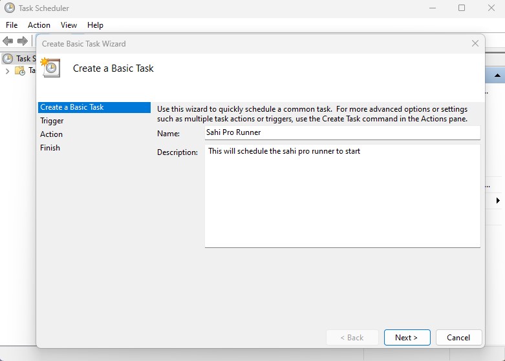Select the Trigger step in wizard sidebar

(x=52, y=121)
